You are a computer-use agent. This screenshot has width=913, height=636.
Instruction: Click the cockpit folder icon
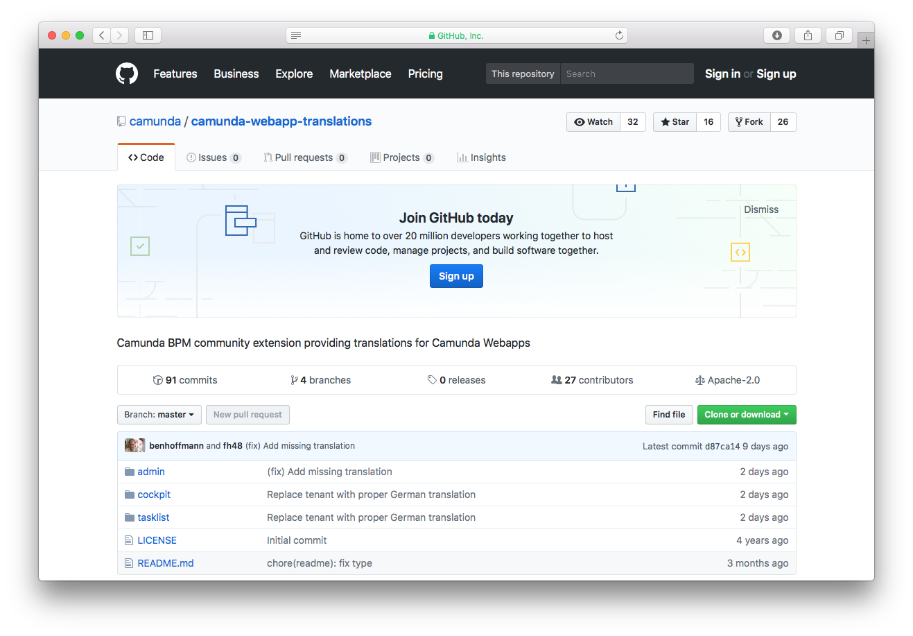[x=130, y=495]
